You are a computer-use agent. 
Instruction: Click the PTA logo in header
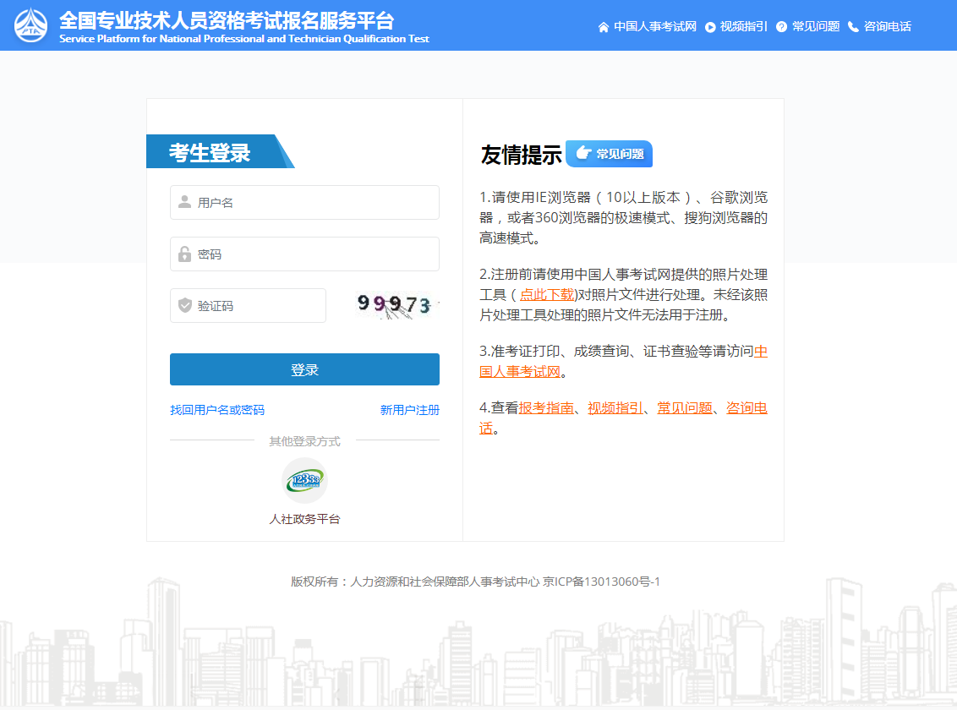pyautogui.click(x=30, y=25)
